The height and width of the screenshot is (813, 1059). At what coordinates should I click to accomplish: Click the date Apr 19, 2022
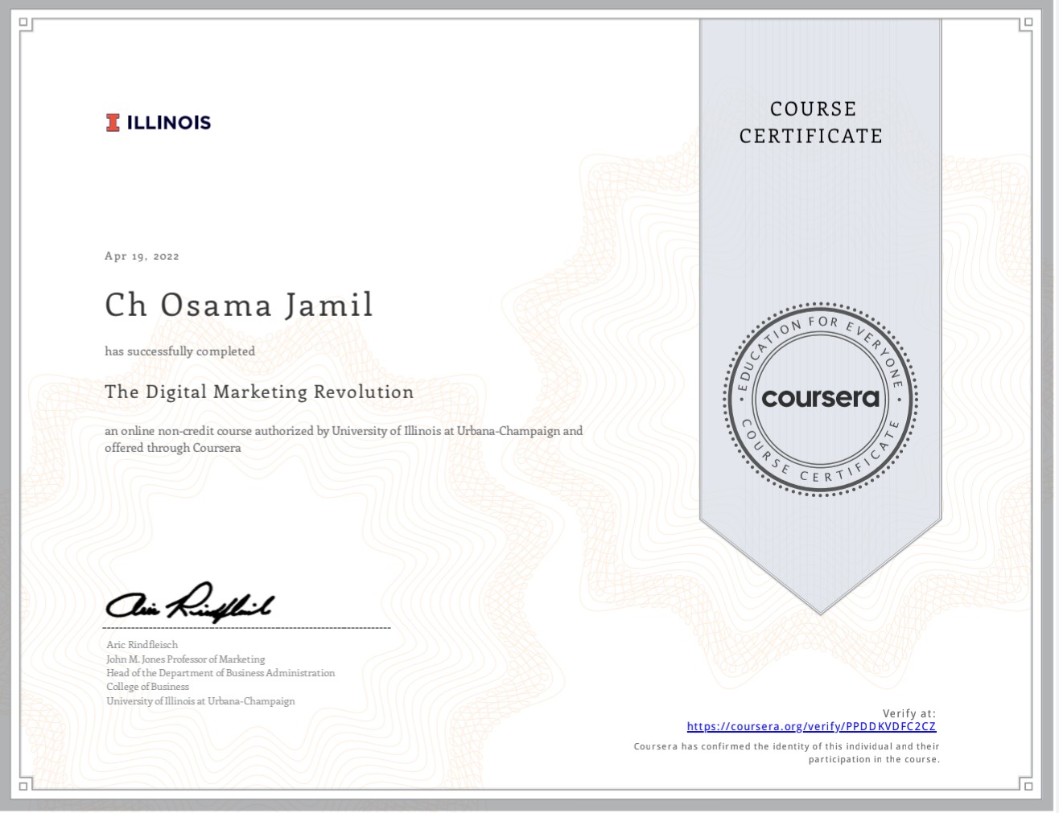142,256
